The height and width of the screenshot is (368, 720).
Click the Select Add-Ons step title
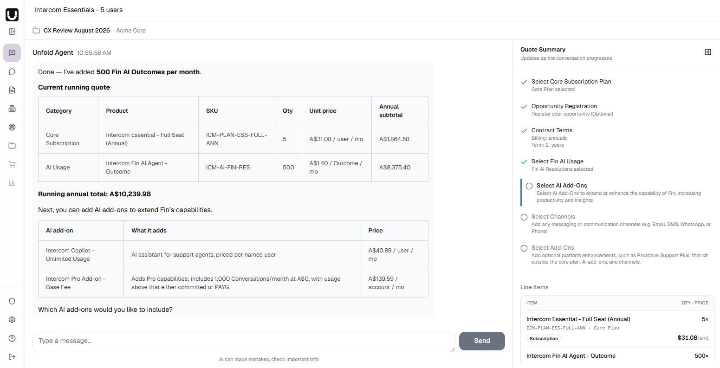click(x=553, y=248)
